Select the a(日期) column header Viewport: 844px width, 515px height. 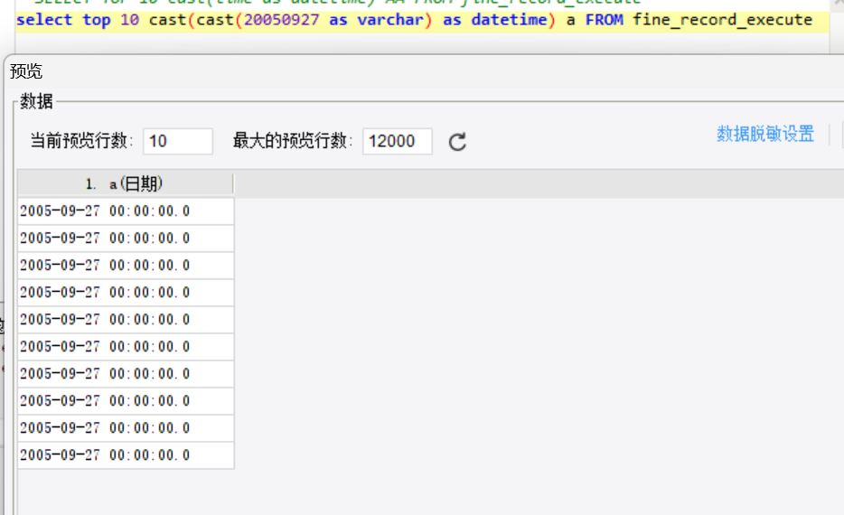pyautogui.click(x=126, y=184)
